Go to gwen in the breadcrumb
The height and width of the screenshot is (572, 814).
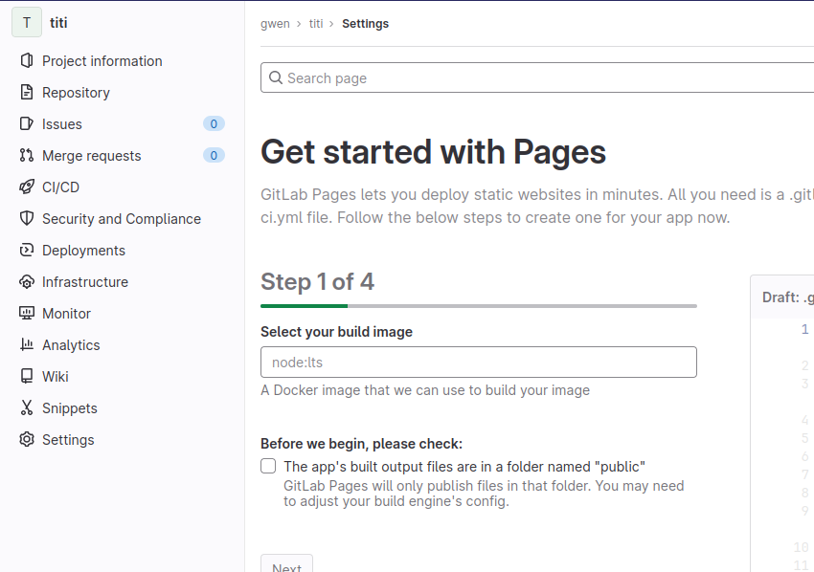click(275, 24)
